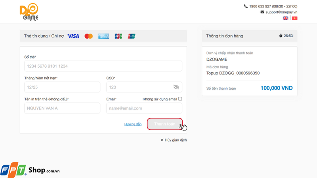The image size is (317, 178).
Task: Click the phone icon in header
Action: (246, 6)
